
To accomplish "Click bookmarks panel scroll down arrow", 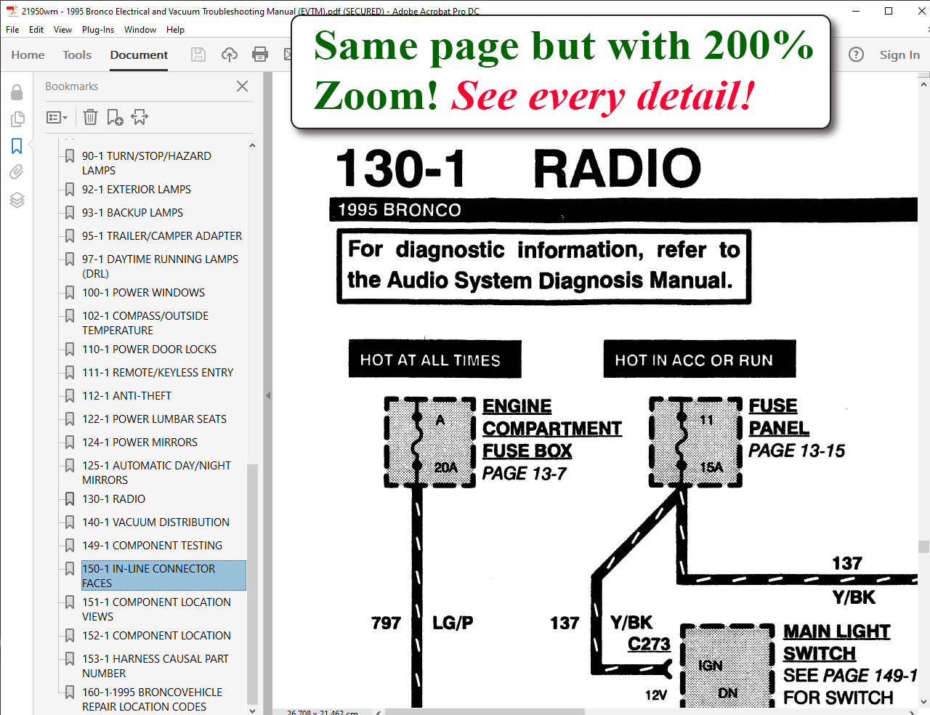I will coord(252,710).
